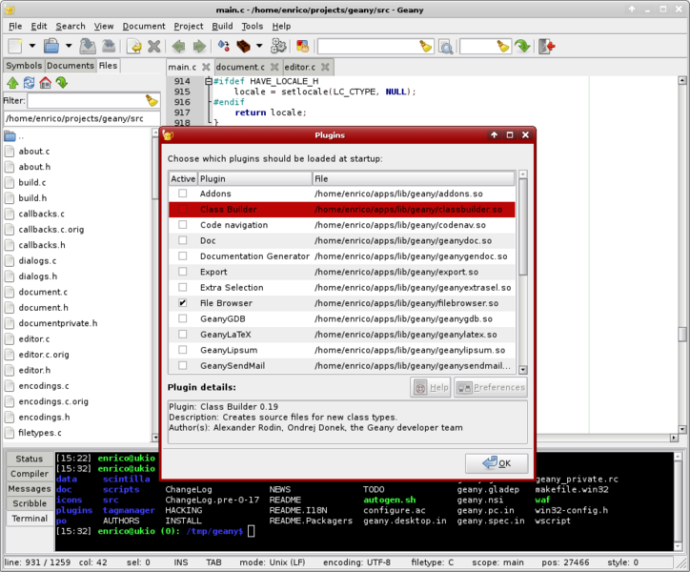Click the Save current file toolbar icon
The image size is (690, 572).
pyautogui.click(x=88, y=46)
